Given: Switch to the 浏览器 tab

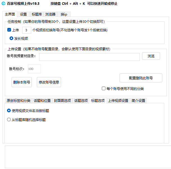Looking at the screenshot, I should click(50, 14).
